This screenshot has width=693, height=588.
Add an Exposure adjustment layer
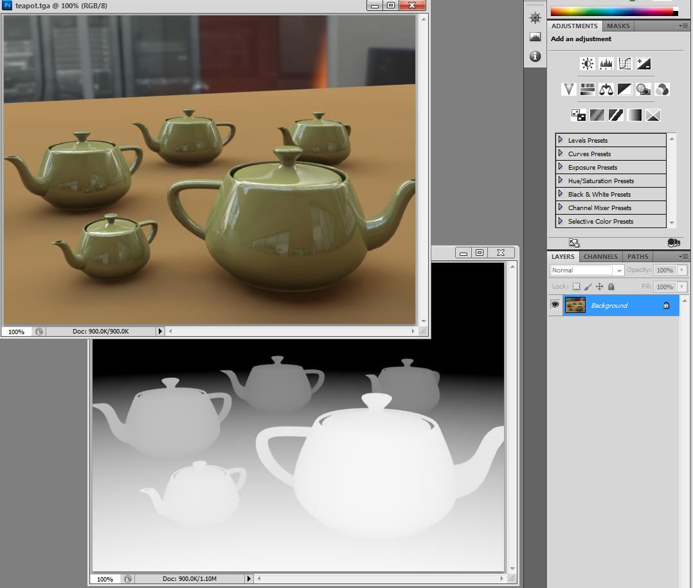[643, 64]
